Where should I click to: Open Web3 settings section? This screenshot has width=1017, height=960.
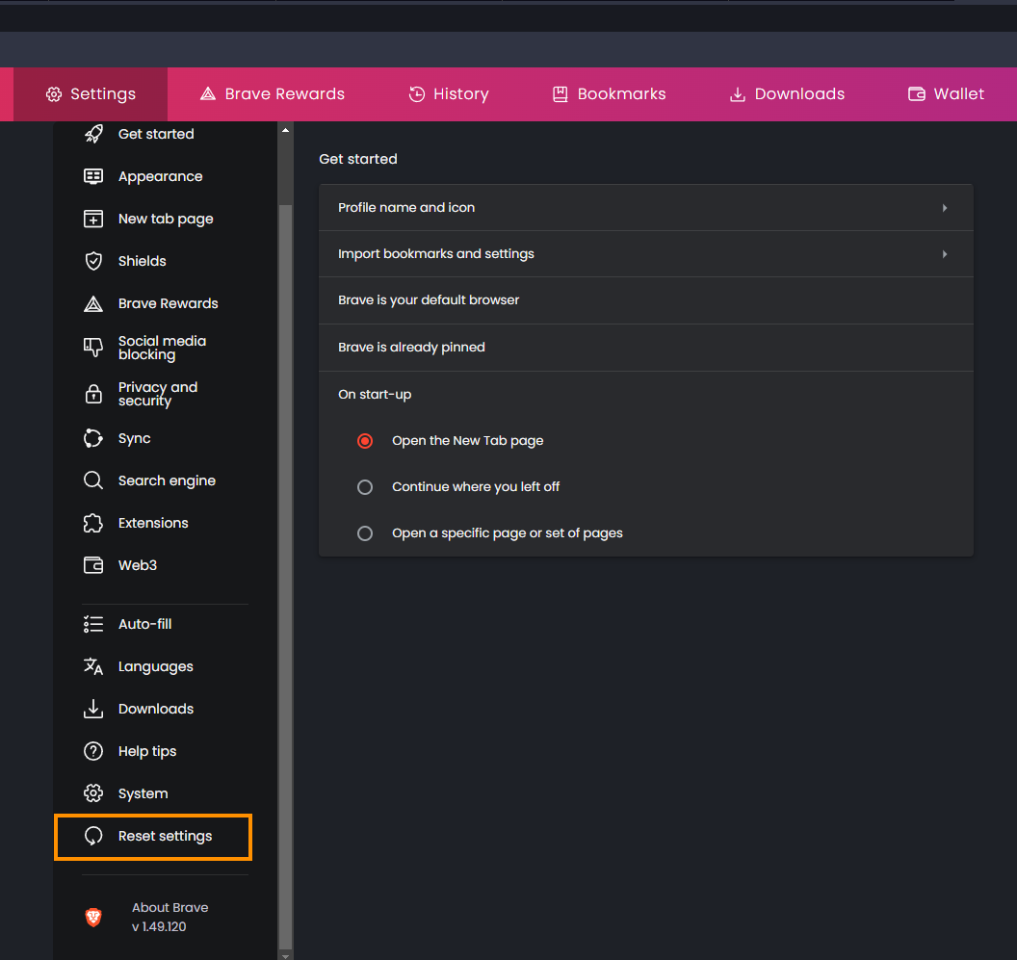point(138,565)
